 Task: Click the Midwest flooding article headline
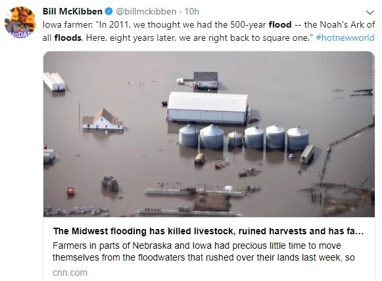pos(208,231)
